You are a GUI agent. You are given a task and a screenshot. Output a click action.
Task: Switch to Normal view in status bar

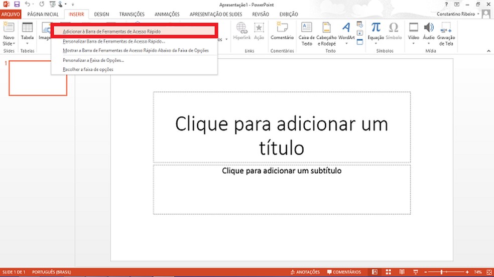pyautogui.click(x=375, y=272)
